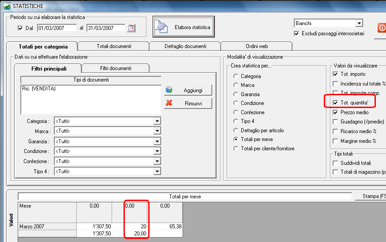This screenshot has height=242, width=386.
Task: Click the Rimuovi button
Action: (188, 103)
